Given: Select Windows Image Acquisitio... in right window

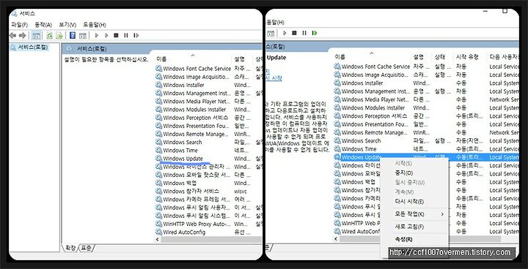Looking at the screenshot, I should point(375,75).
